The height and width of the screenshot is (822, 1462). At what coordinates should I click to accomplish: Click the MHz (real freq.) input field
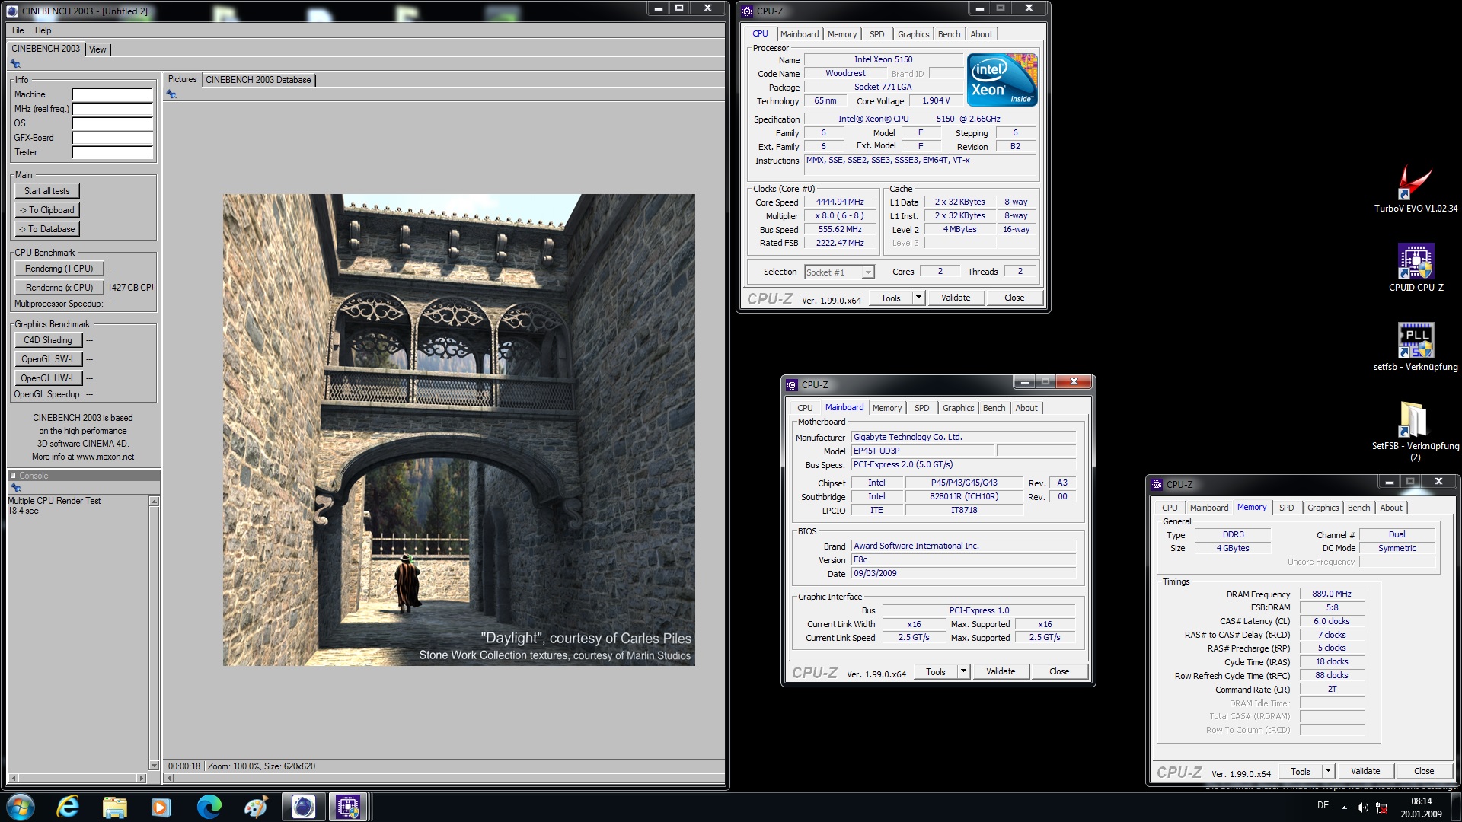click(x=113, y=109)
